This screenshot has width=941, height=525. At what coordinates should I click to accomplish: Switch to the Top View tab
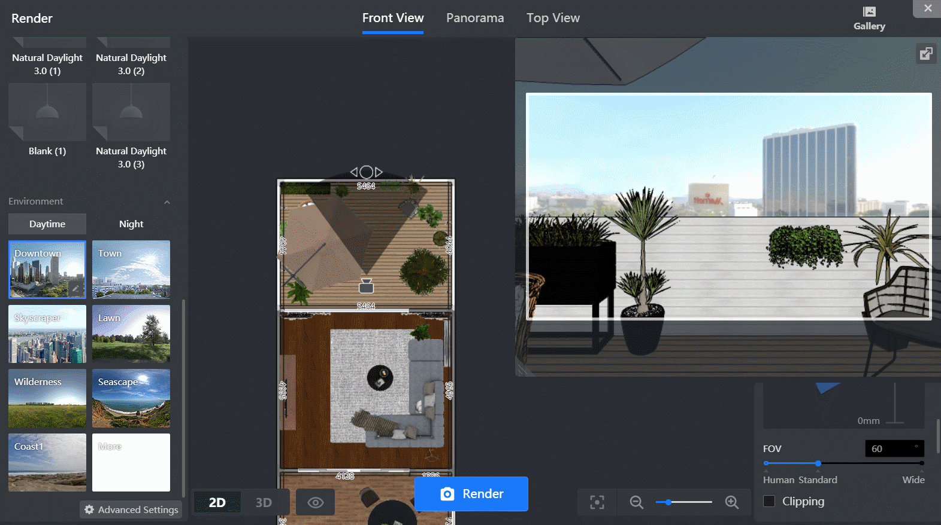click(x=553, y=18)
